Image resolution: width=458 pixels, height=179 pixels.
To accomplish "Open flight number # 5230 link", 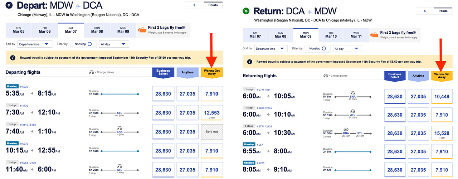I will click(x=24, y=86).
